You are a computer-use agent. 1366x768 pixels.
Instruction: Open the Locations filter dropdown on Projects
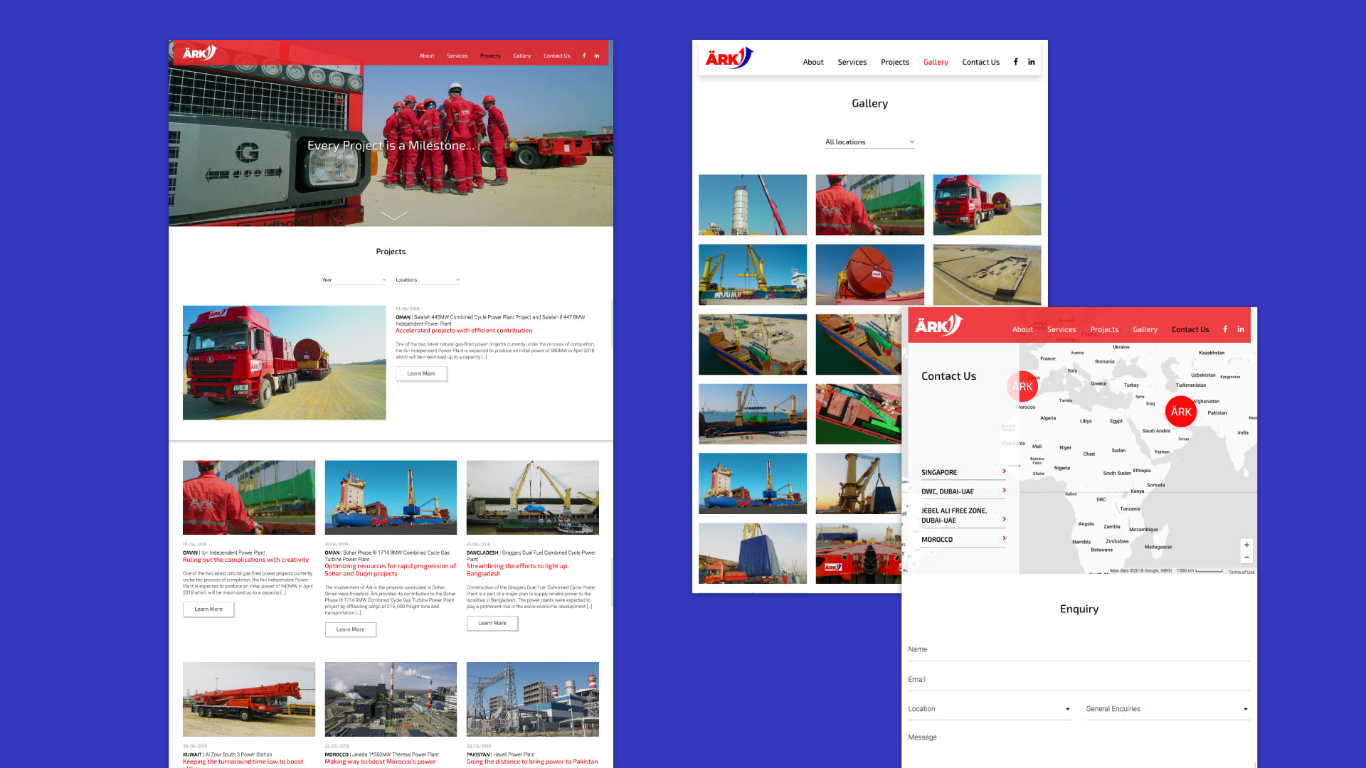pyautogui.click(x=428, y=280)
